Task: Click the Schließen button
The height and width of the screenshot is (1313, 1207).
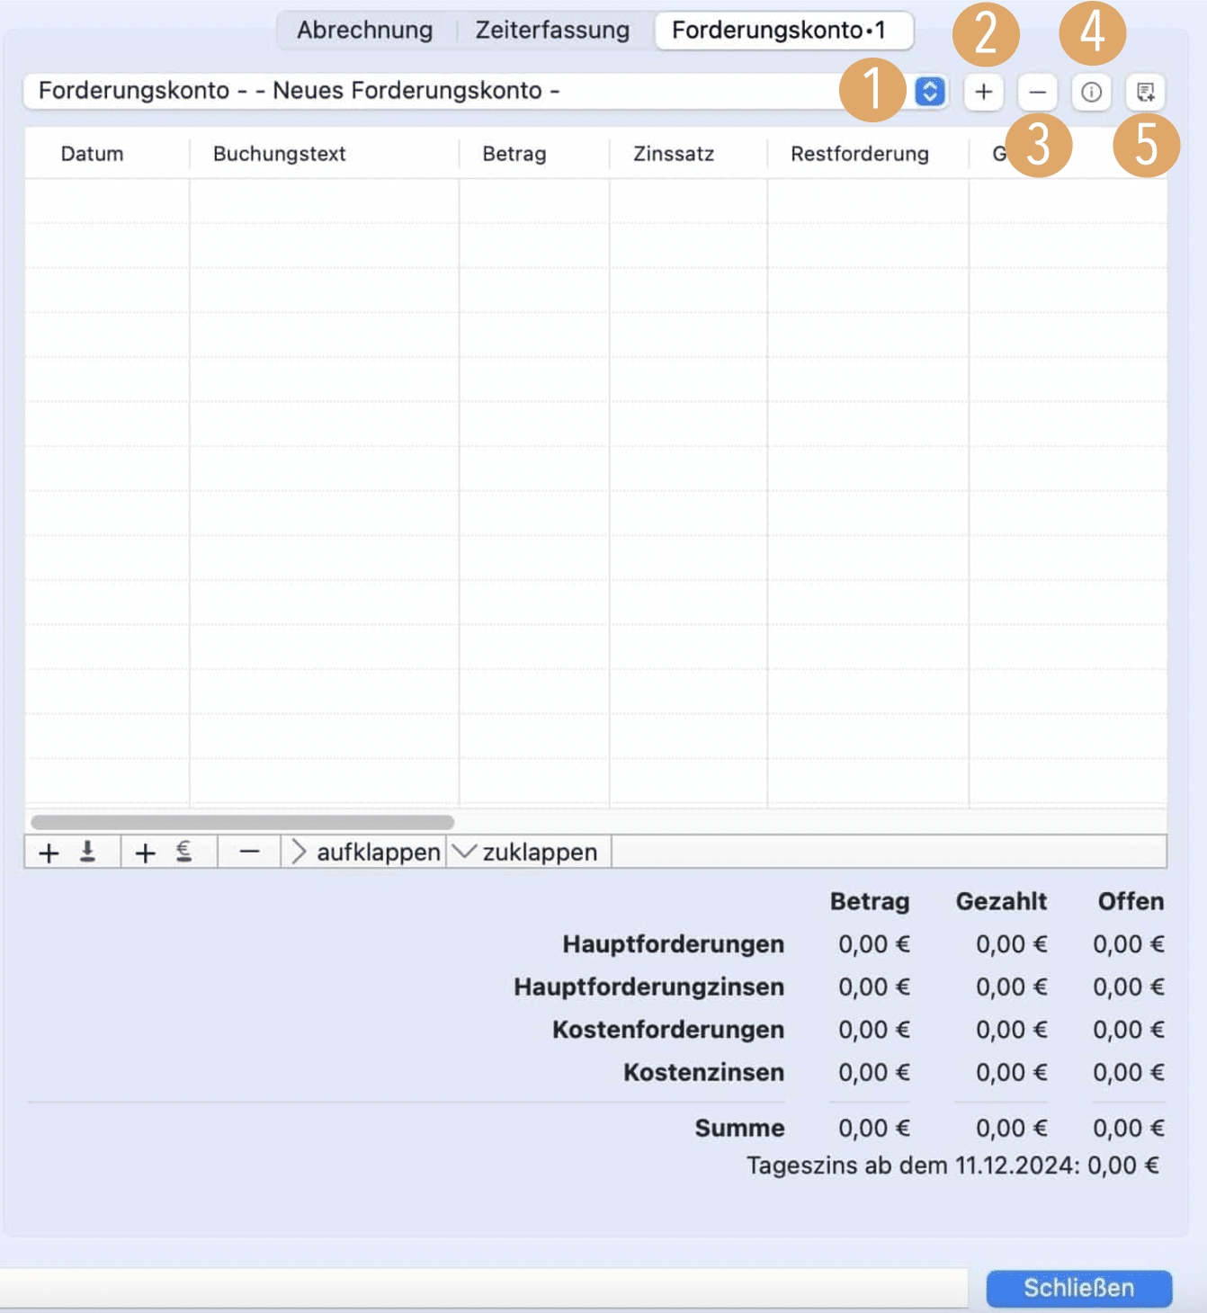Action: (1079, 1288)
